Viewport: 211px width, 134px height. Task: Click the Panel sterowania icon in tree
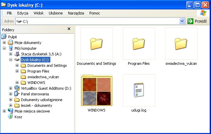coord(17,94)
